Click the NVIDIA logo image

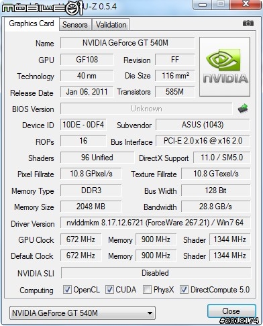225,66
